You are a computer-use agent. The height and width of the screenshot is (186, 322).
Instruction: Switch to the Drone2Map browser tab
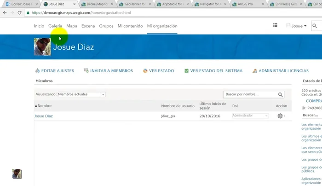click(98, 4)
